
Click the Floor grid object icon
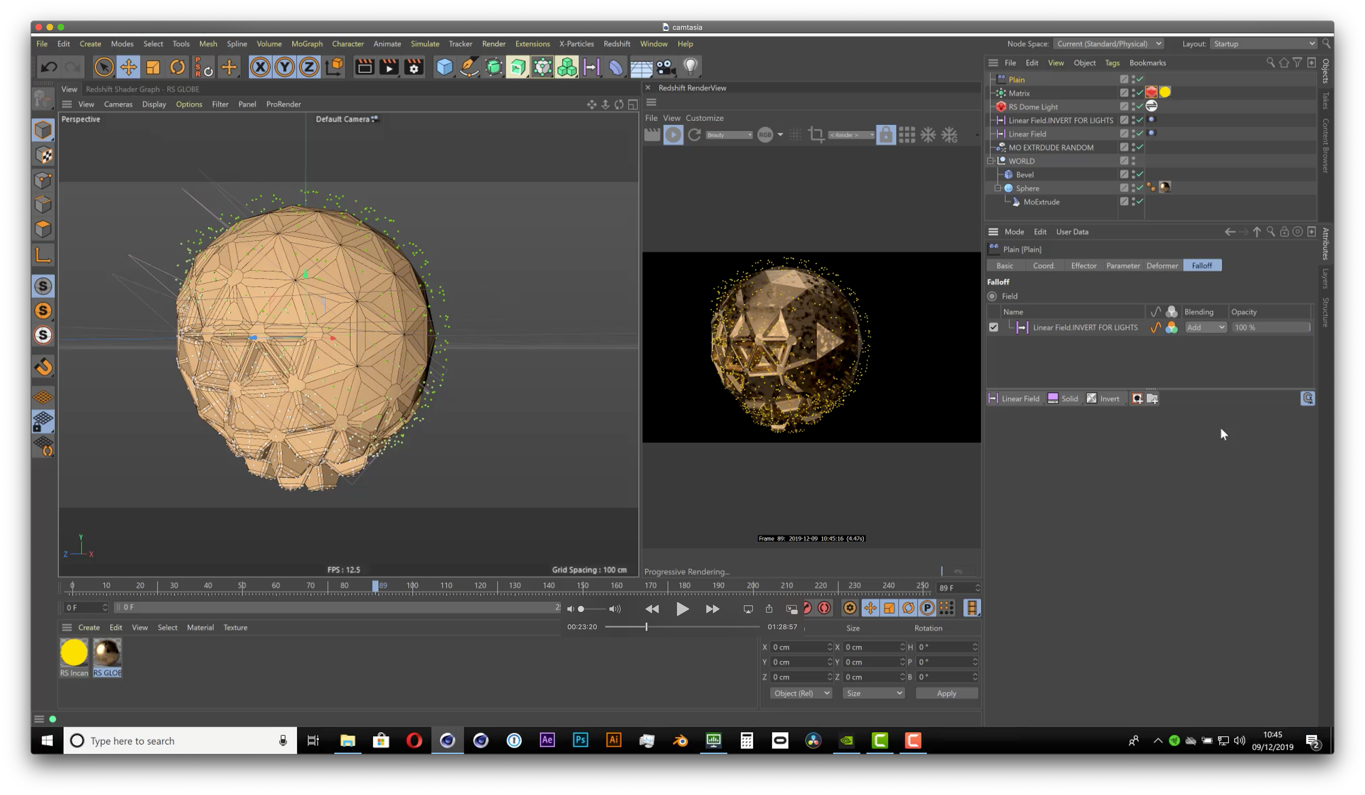641,67
